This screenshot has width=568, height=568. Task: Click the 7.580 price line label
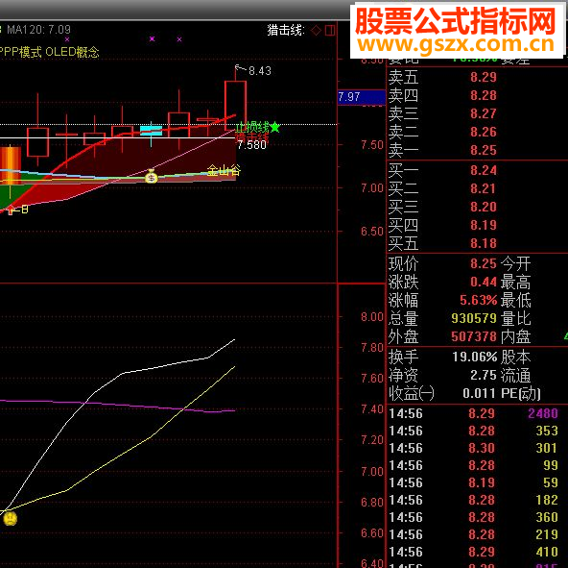tap(251, 145)
